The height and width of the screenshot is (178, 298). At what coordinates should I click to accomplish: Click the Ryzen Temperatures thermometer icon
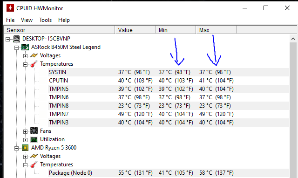34,164
